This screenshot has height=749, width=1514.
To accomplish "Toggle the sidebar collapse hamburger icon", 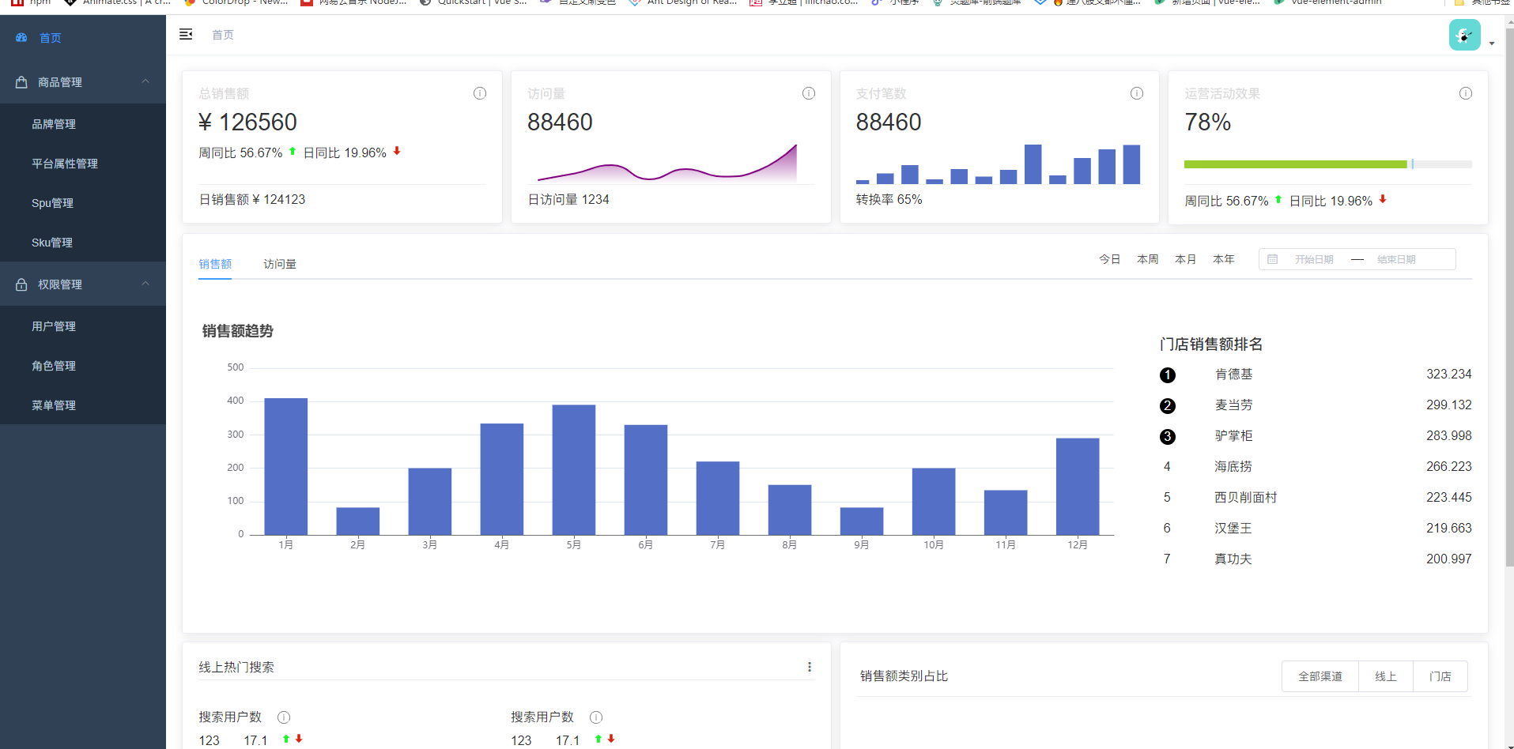I will 186,35.
